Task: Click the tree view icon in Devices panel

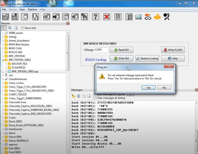Action: click(4, 28)
